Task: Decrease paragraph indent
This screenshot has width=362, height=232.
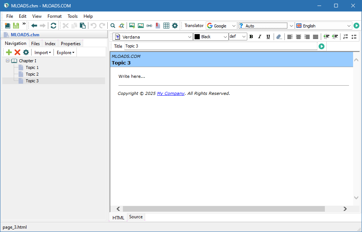Action: tap(335, 37)
